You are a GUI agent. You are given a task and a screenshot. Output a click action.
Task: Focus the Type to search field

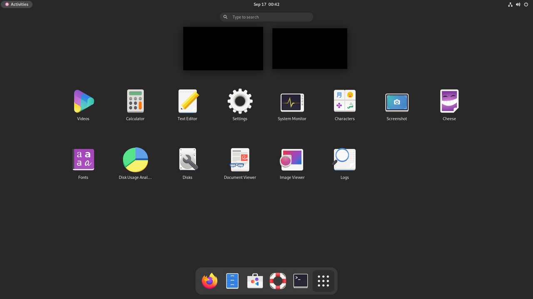266,17
